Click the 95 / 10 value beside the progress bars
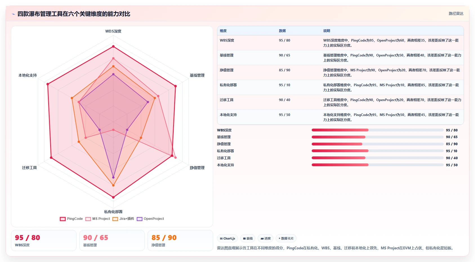The height and width of the screenshot is (262, 475). pos(452,151)
